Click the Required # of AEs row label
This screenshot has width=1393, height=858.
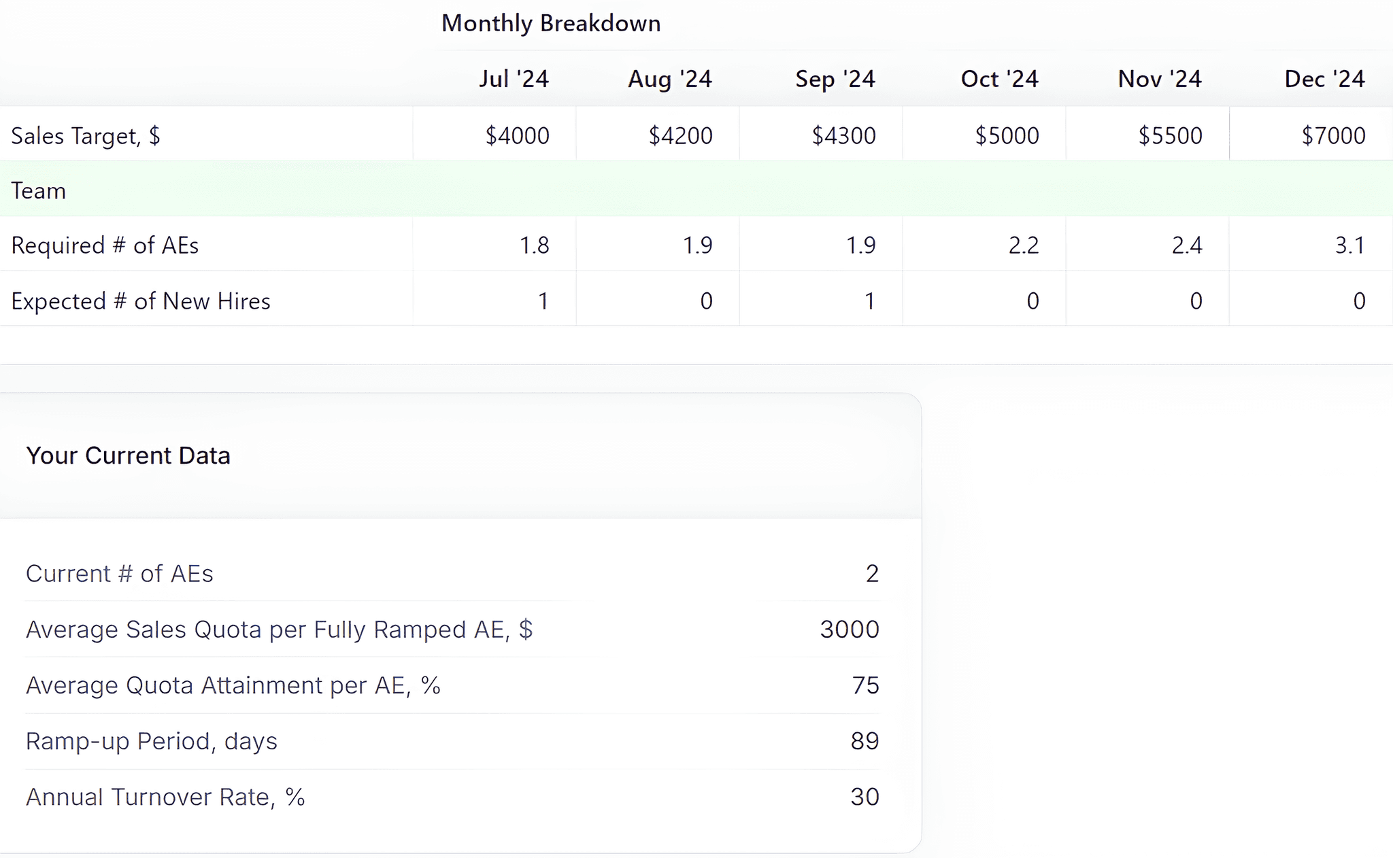point(105,245)
